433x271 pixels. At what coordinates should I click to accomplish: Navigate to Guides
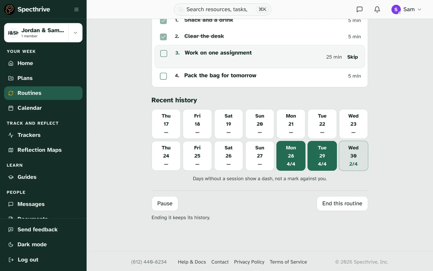pos(43,177)
